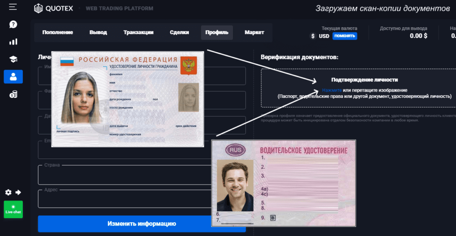Switch to the Вывод tab

(x=98, y=33)
